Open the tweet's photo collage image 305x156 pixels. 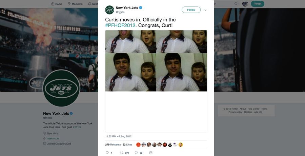156,61
